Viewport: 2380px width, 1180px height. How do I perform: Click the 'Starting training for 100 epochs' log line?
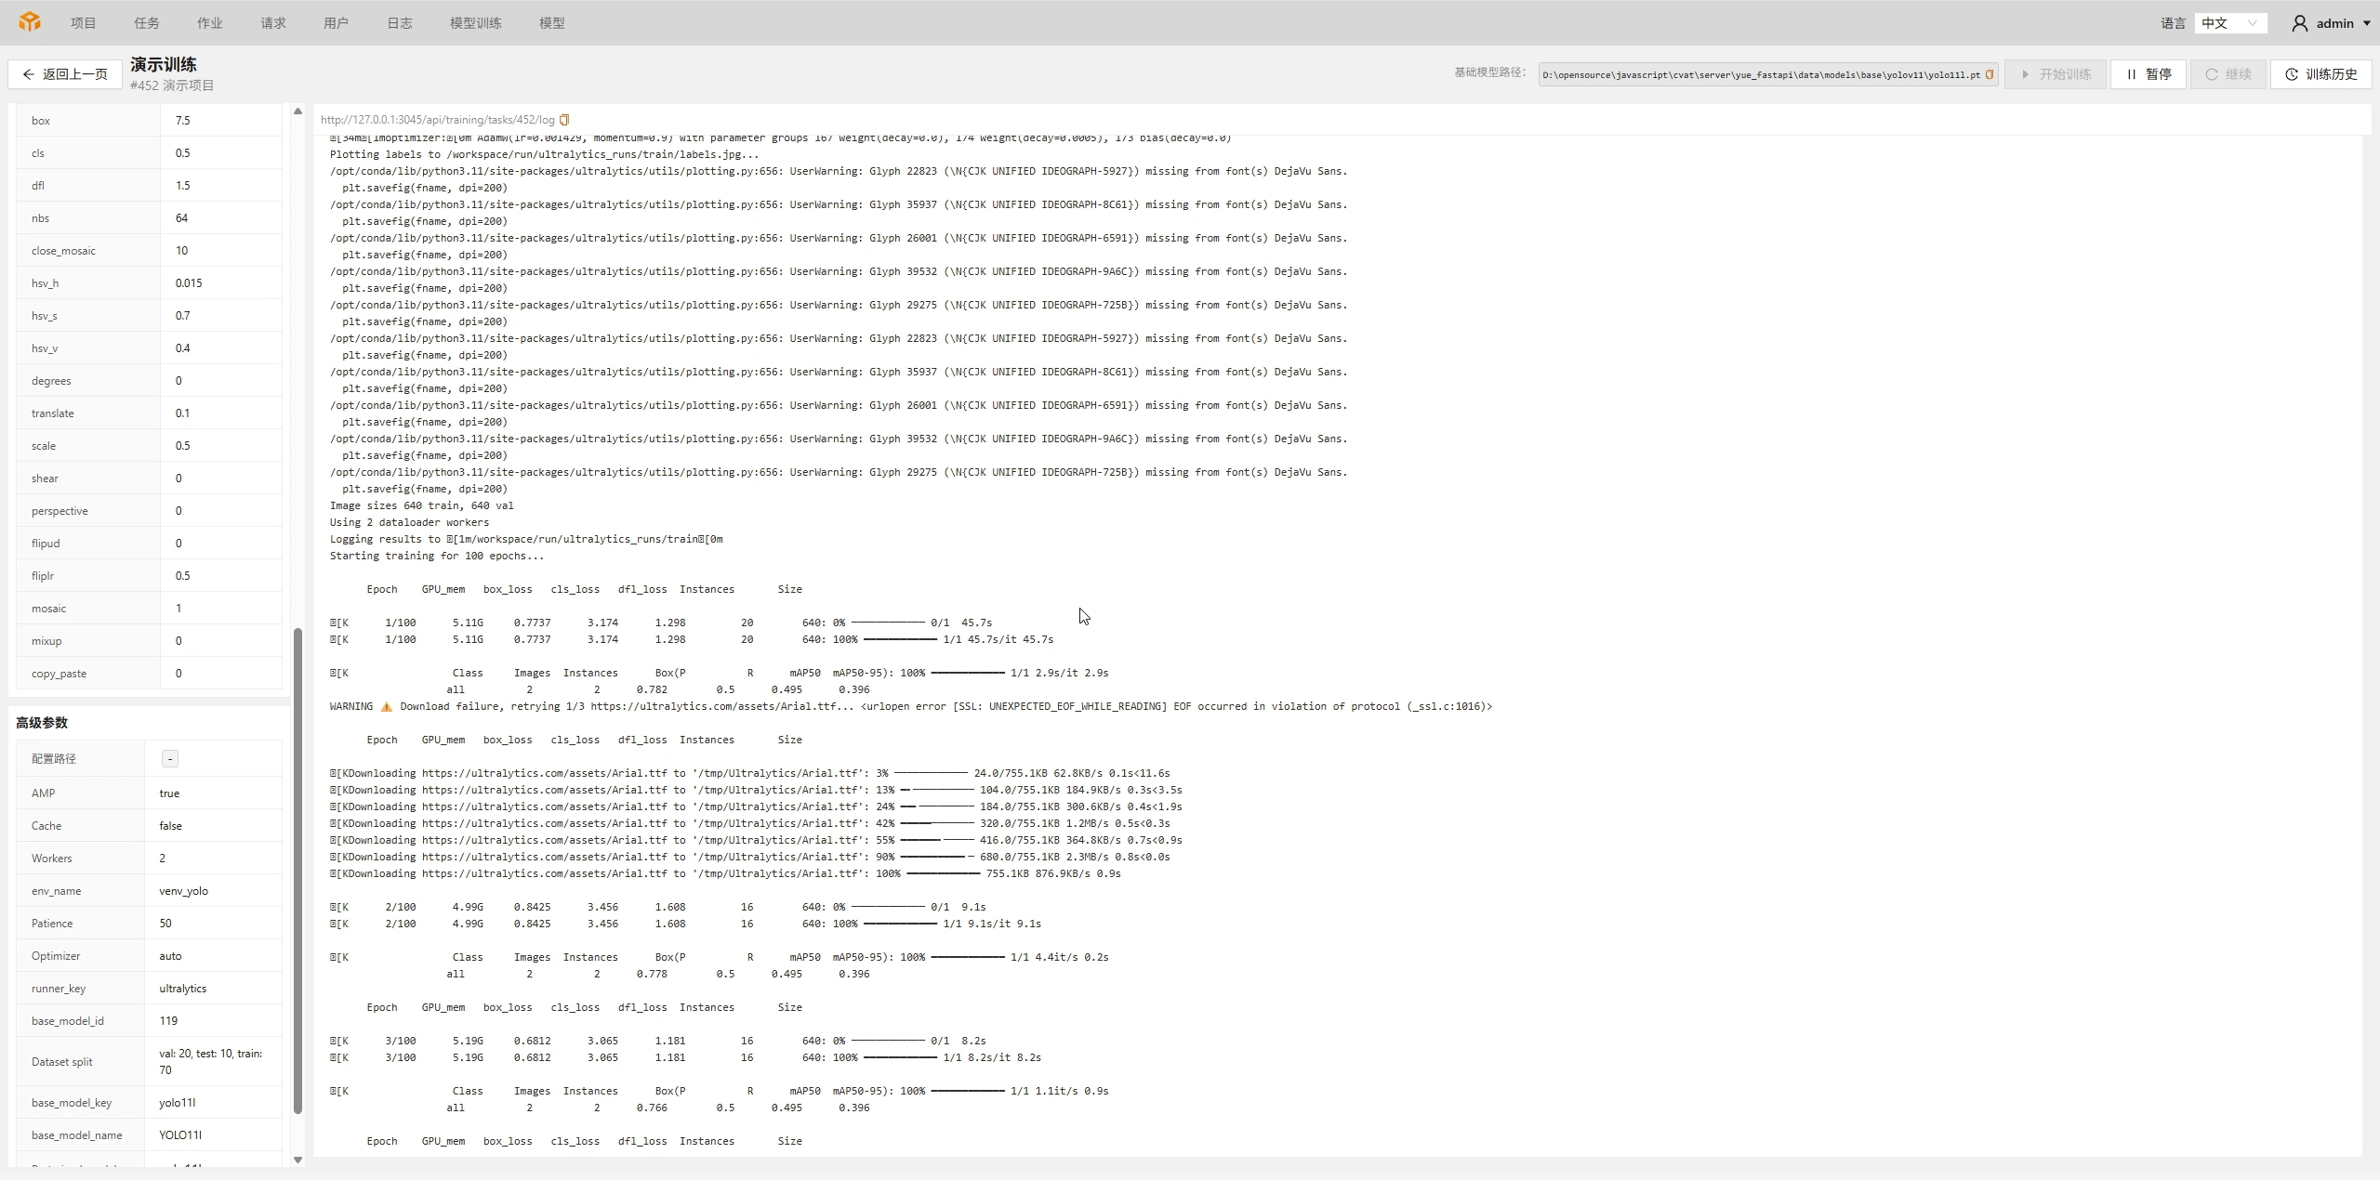click(x=437, y=556)
